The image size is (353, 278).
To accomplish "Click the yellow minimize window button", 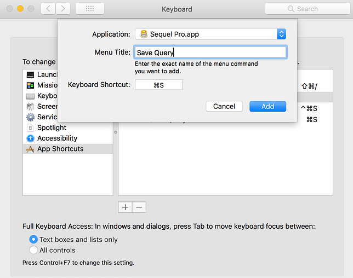I will pos(20,9).
